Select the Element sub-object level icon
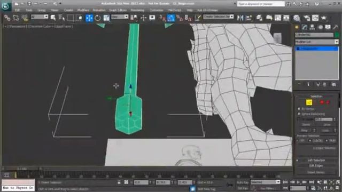Viewport: 342px width, 192px height. 328,102
